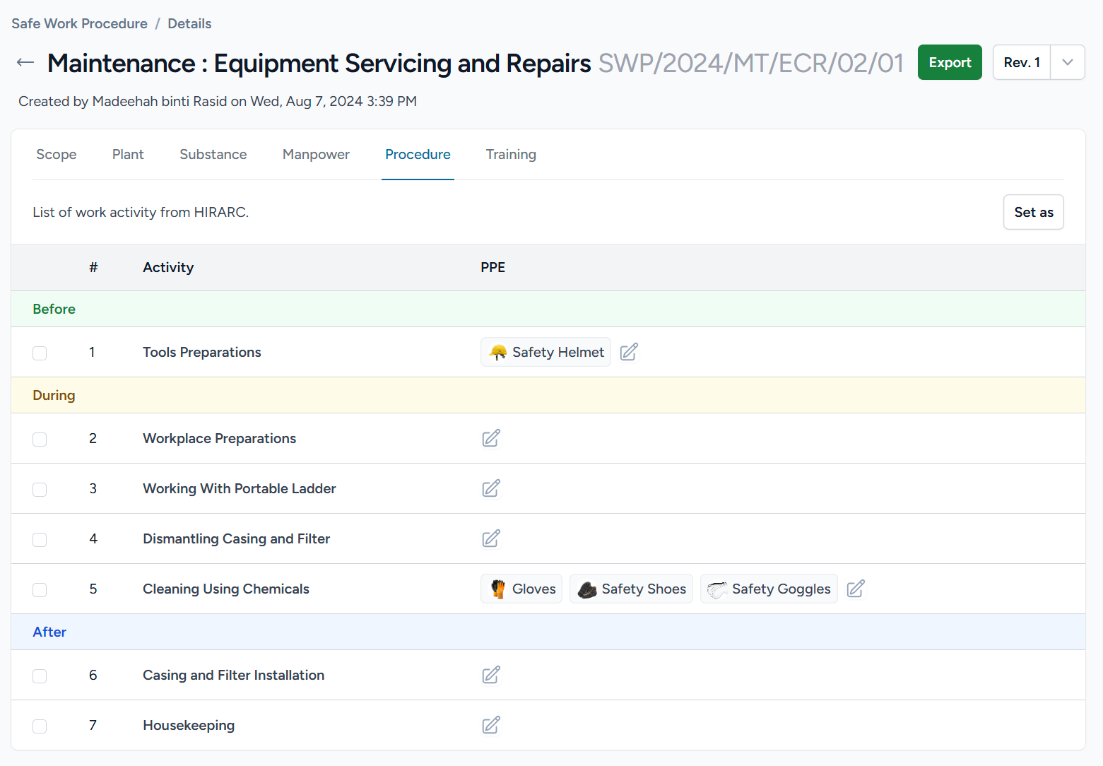Viewport: 1103px width, 766px height.
Task: Open the Manpower tab
Action: 316,154
